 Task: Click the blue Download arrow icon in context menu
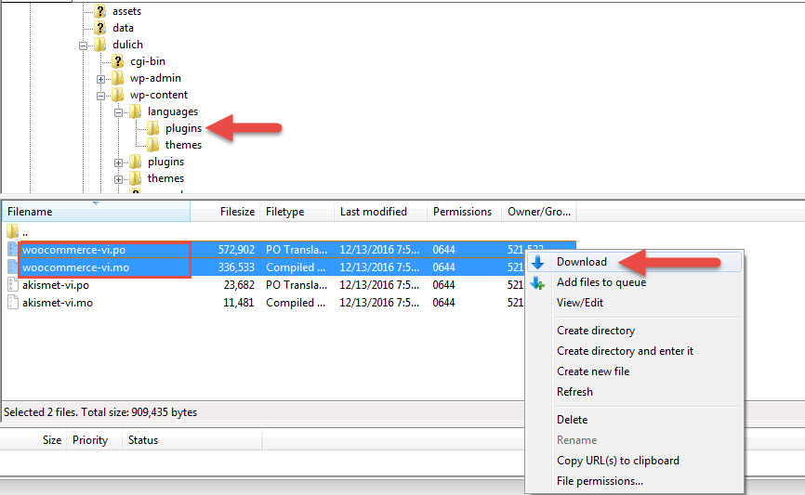click(x=538, y=262)
